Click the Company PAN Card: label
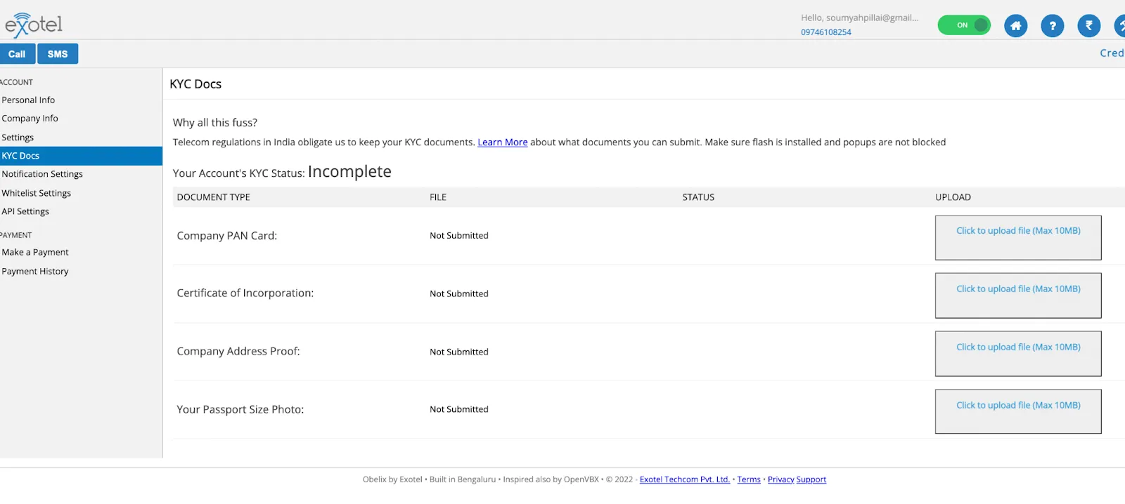This screenshot has height=504, width=1125. coord(227,236)
